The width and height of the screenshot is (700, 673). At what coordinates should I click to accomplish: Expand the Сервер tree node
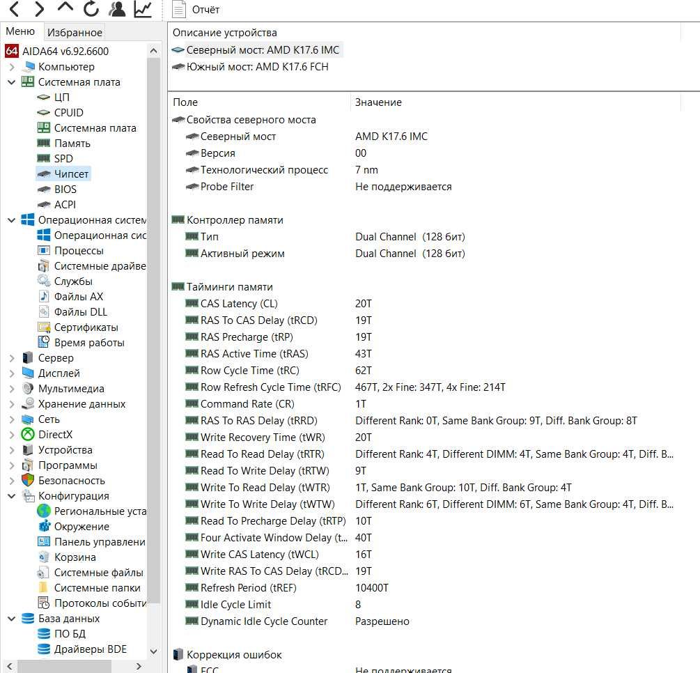pos(12,358)
